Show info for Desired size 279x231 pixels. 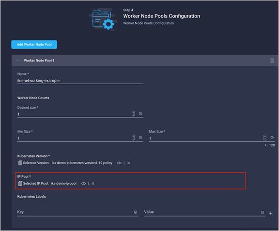(x=140, y=114)
